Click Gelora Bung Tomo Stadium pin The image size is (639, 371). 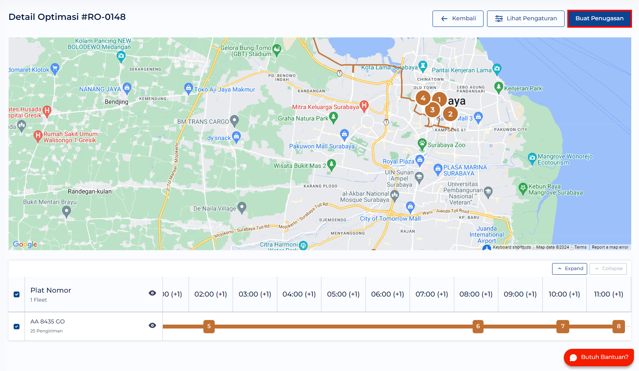coord(277,50)
